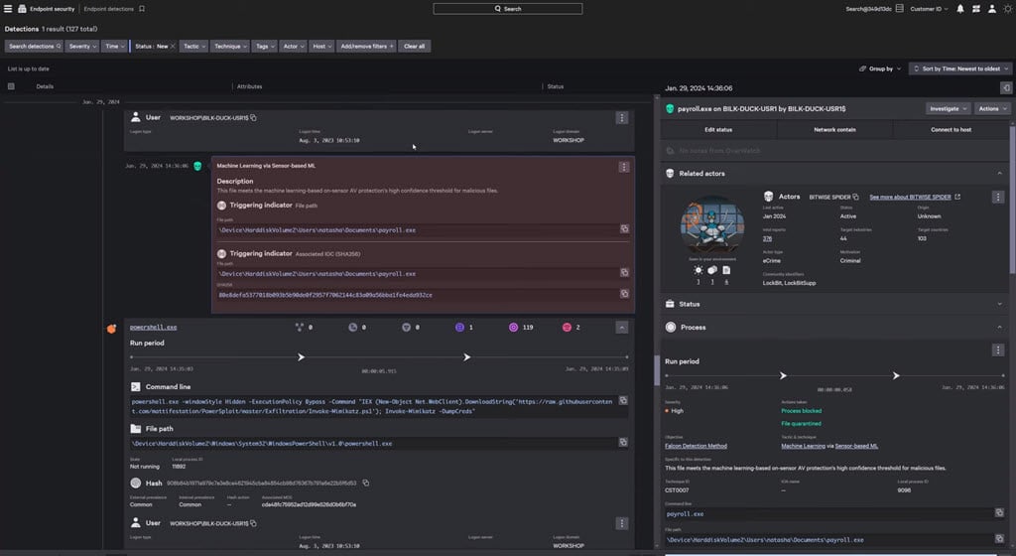Click the Clear all filters button
Screen dimensions: 1016x556
click(x=414, y=46)
